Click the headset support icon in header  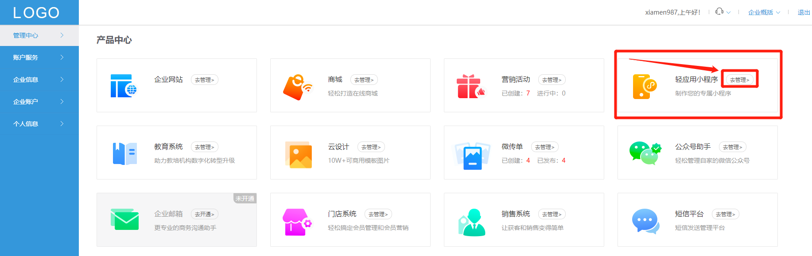719,11
